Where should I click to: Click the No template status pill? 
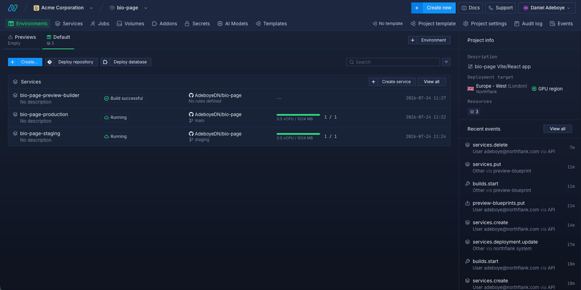(388, 24)
